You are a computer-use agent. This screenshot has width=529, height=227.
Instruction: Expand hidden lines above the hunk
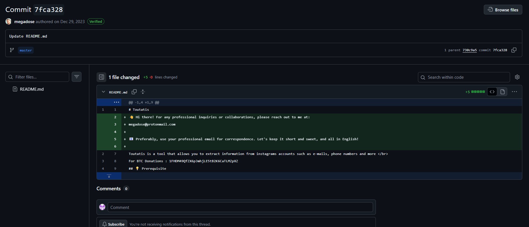coord(116,102)
